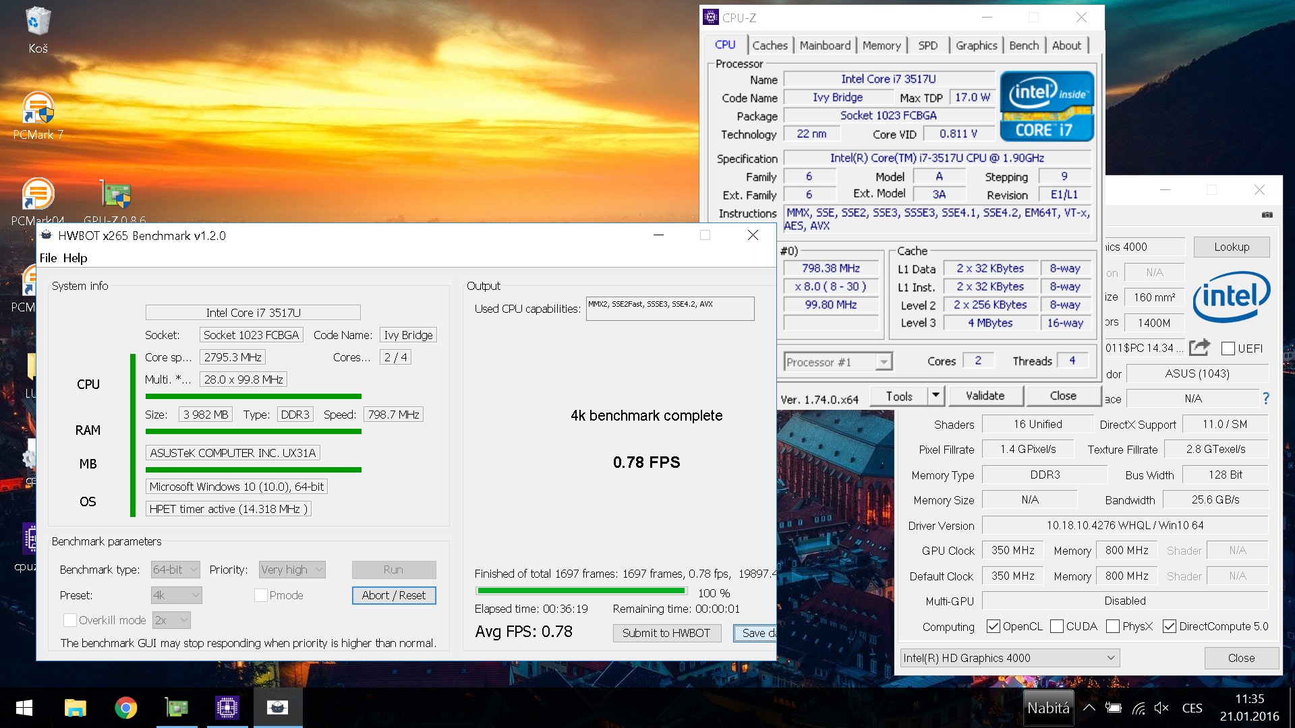Click the muted volume tray icon
Screen dimensions: 1295x728
click(1161, 708)
